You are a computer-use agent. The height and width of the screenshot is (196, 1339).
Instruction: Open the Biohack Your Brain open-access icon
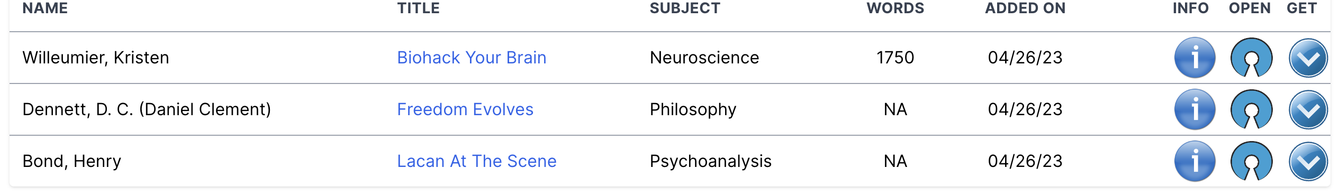(x=1251, y=58)
